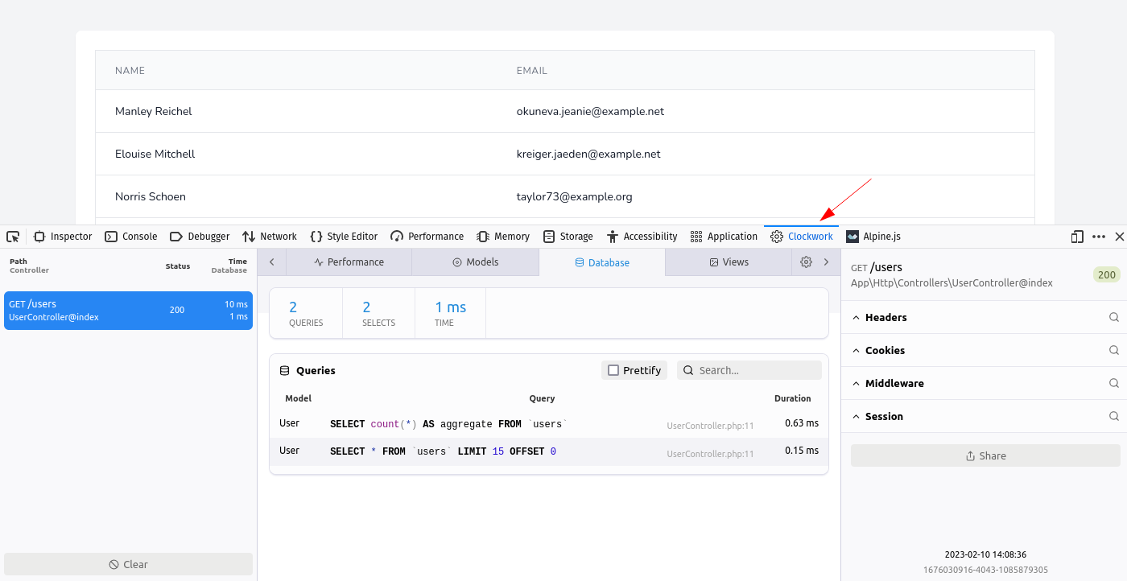Screen dimensions: 1127x581
Task: Click the 200 status badge
Action: pyautogui.click(x=1107, y=274)
